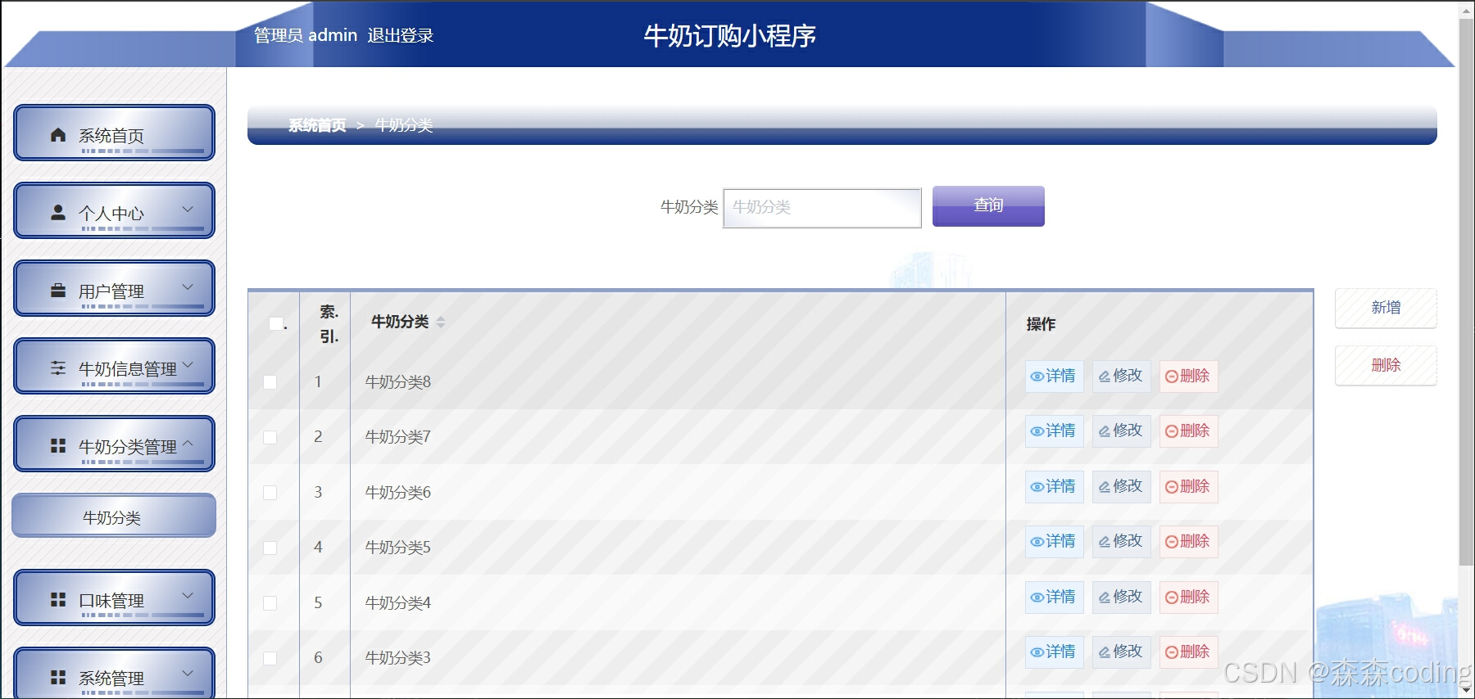This screenshot has width=1475, height=699.
Task: Click the briefcase icon beside 用户管理
Action: (58, 290)
